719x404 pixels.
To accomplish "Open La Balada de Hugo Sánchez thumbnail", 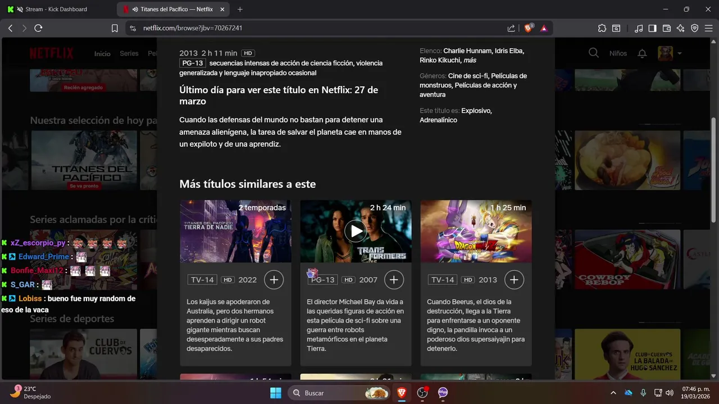I will tap(627, 354).
